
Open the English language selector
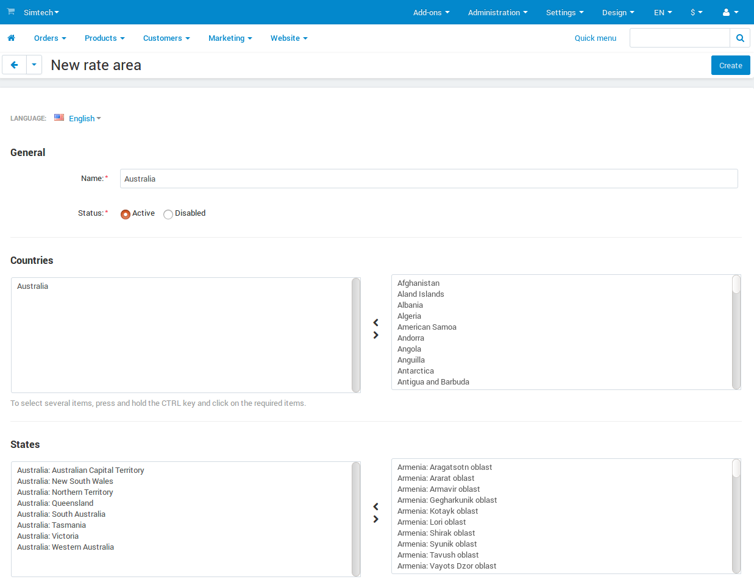(85, 118)
